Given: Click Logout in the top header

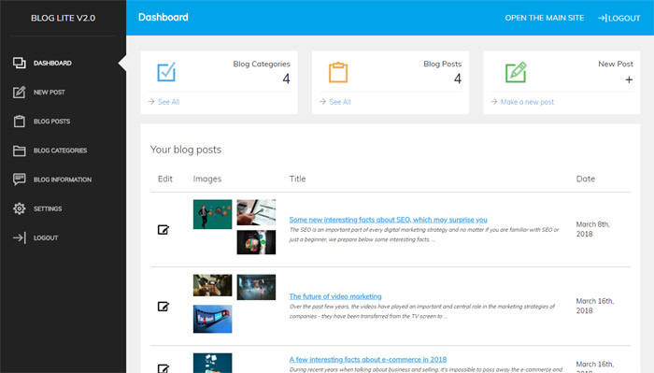Looking at the screenshot, I should click(x=624, y=18).
